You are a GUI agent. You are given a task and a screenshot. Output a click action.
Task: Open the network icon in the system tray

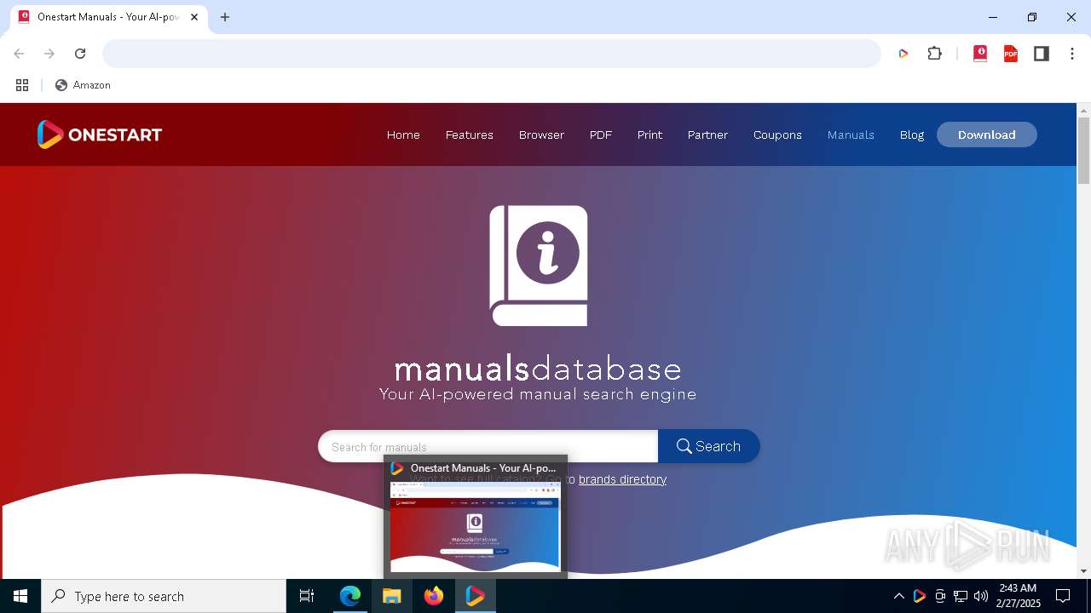click(x=961, y=596)
